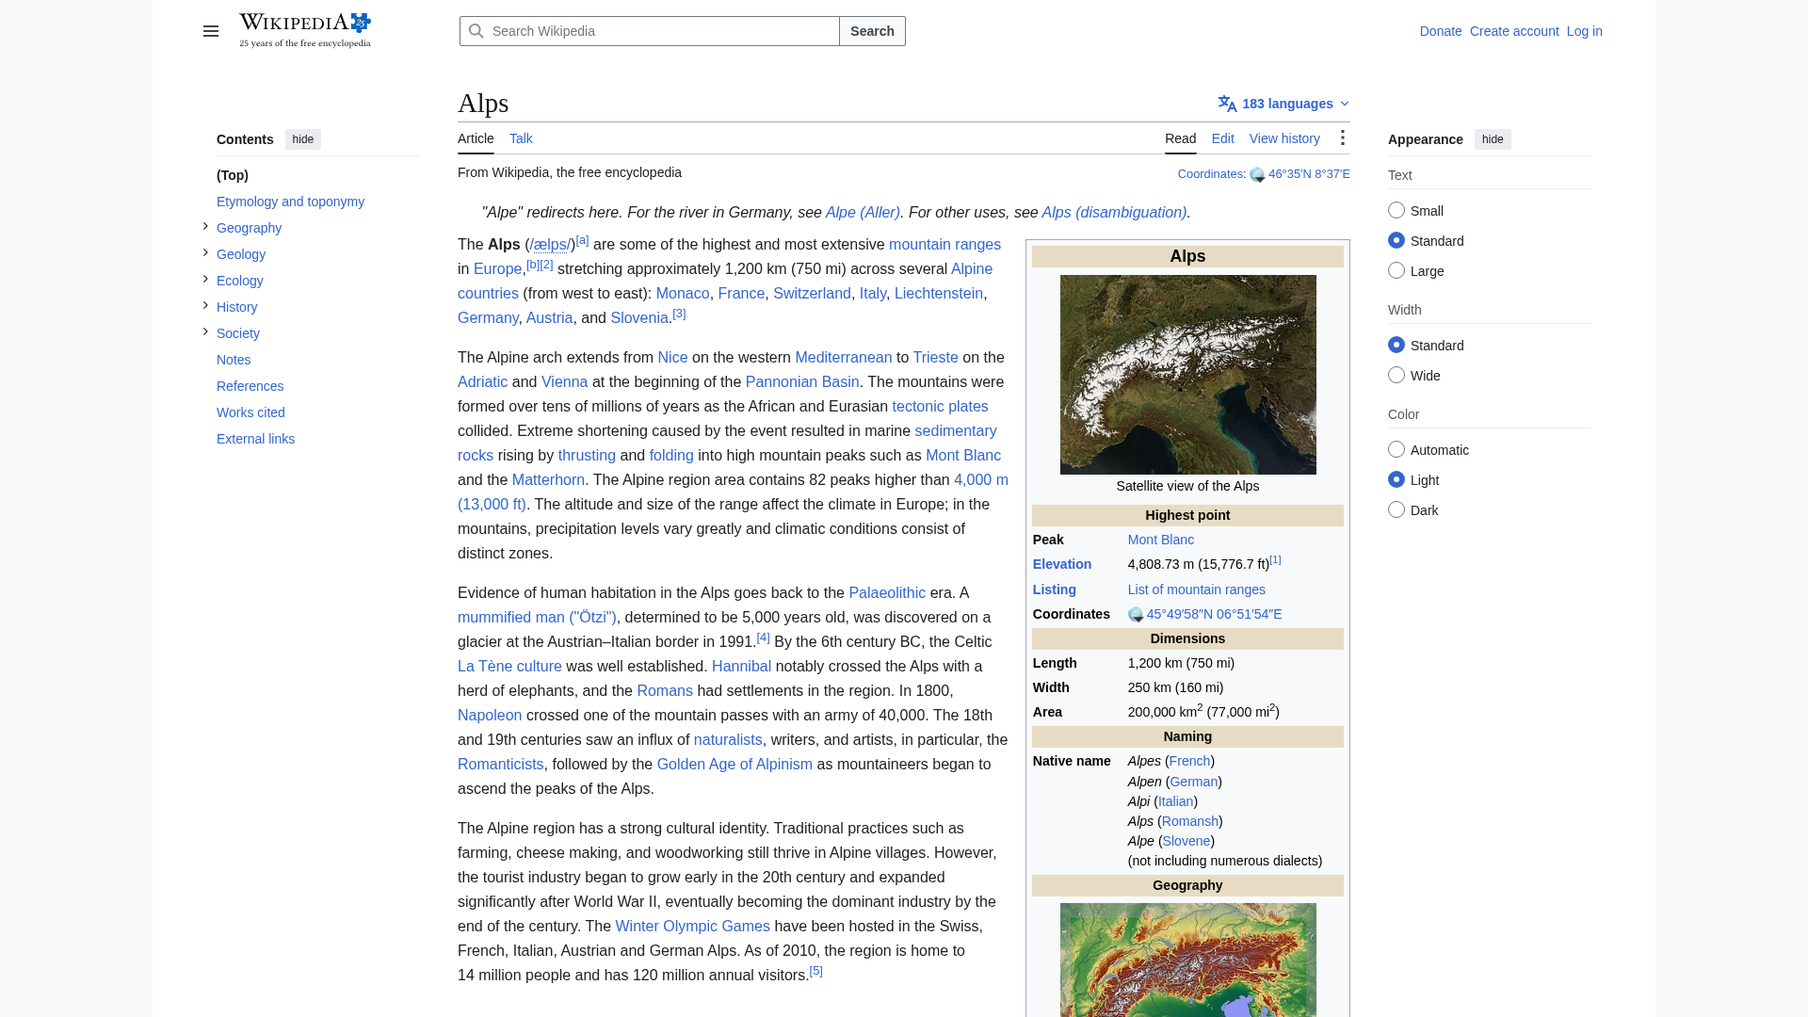
Task: Open the Elevation label link in infobox
Action: pyautogui.click(x=1061, y=564)
